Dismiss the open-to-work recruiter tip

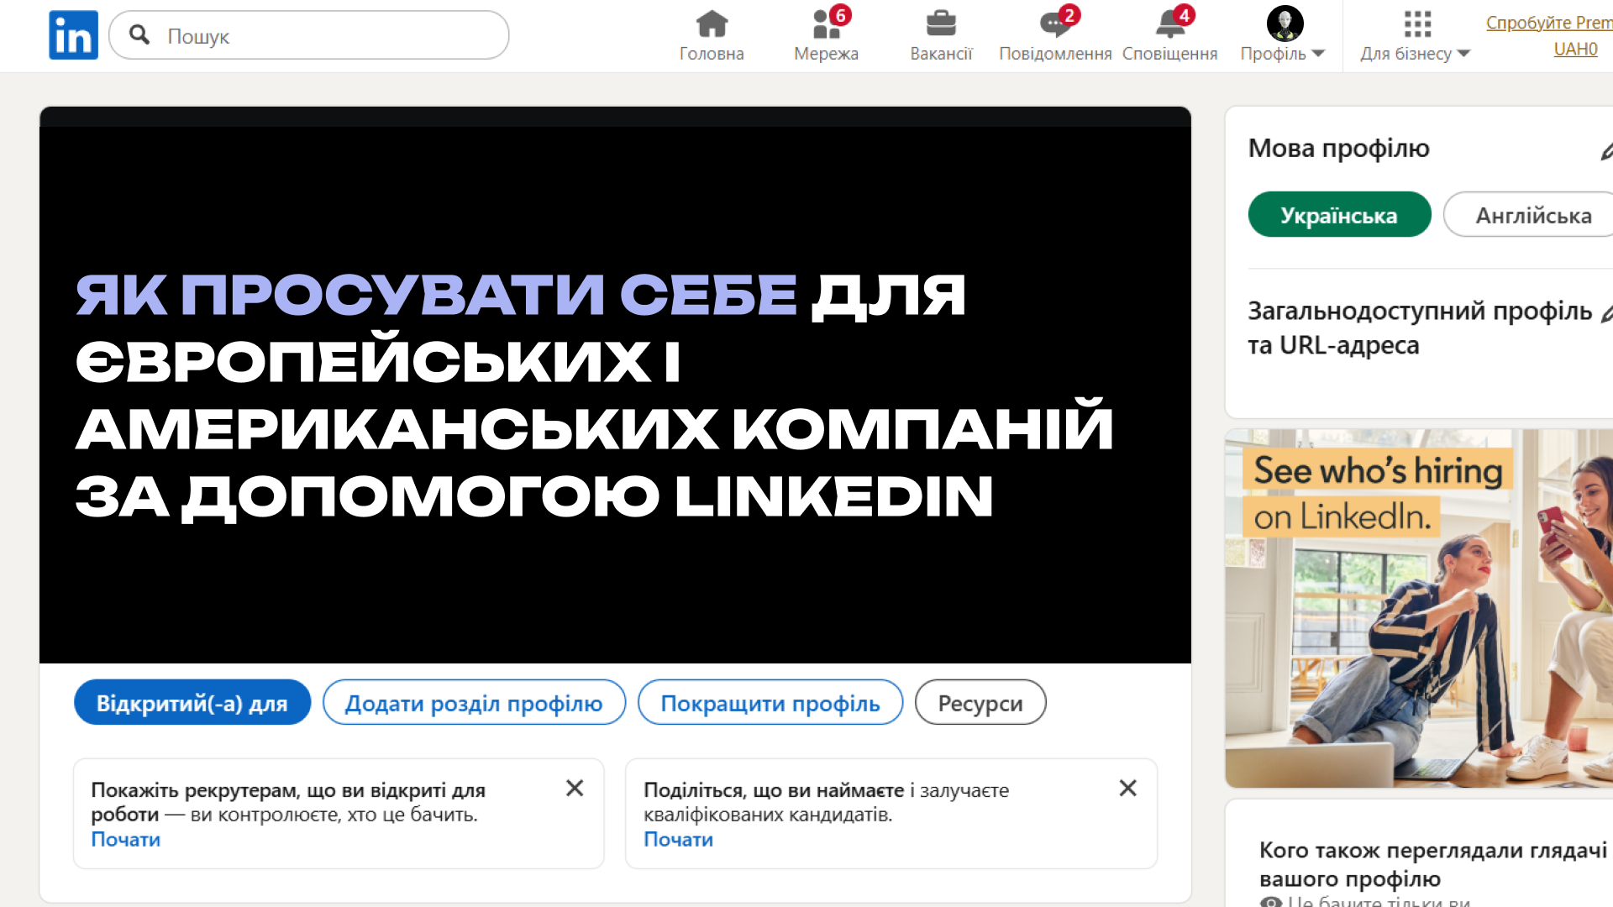tap(575, 788)
